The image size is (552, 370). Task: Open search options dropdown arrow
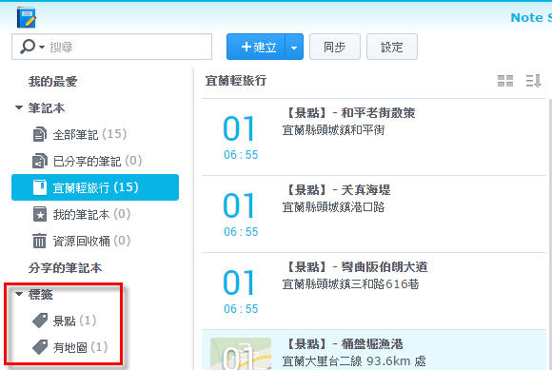coord(42,47)
